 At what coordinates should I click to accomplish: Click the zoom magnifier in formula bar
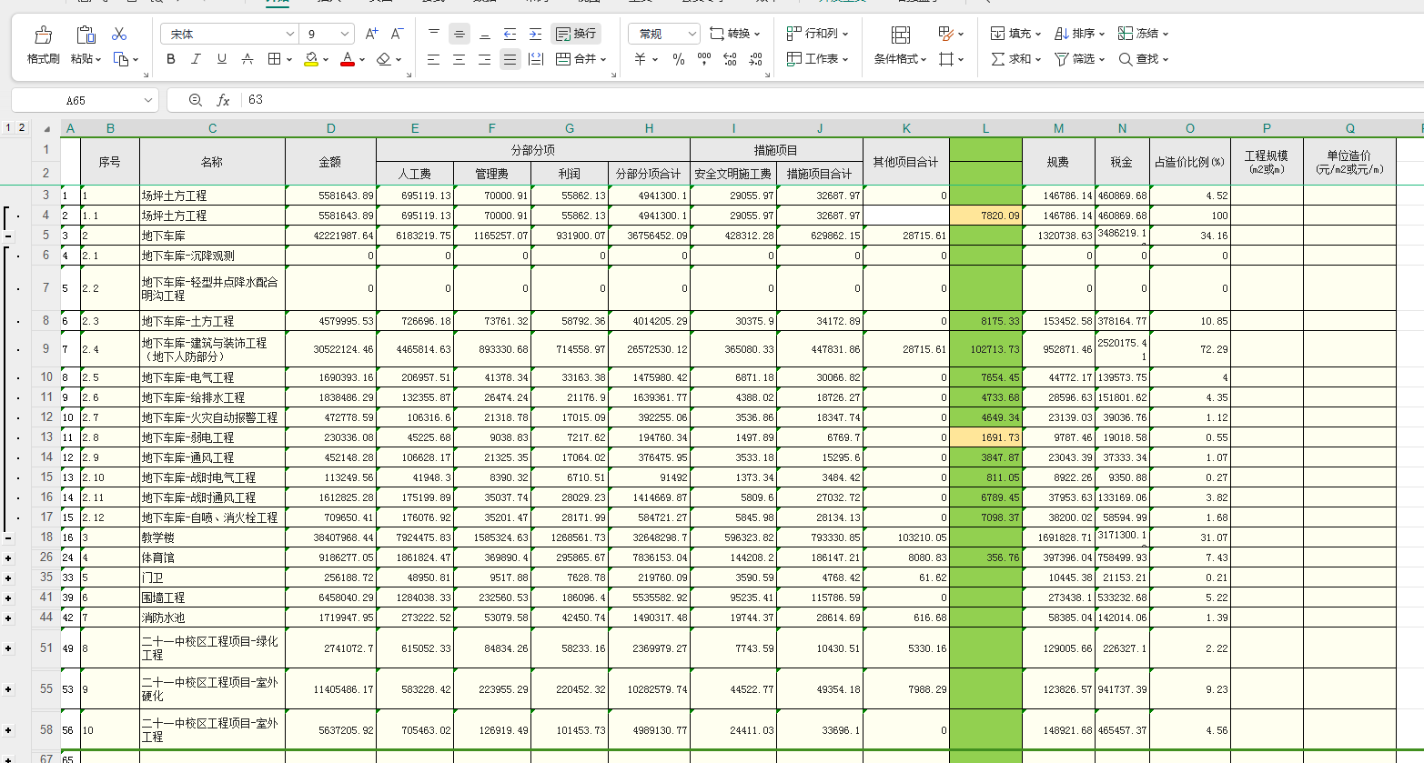coord(196,100)
